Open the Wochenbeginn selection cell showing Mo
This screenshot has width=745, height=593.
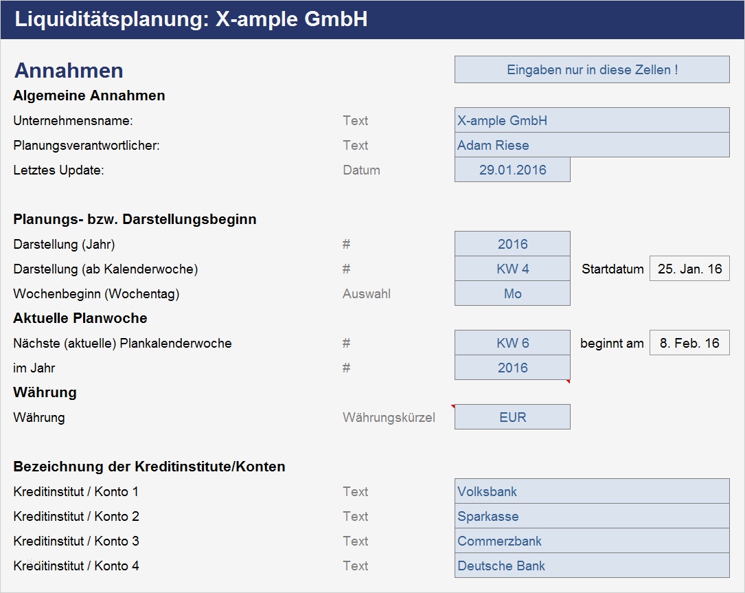click(512, 293)
